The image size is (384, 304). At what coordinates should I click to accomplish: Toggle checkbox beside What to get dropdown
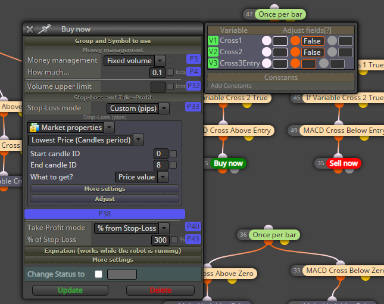click(x=173, y=177)
